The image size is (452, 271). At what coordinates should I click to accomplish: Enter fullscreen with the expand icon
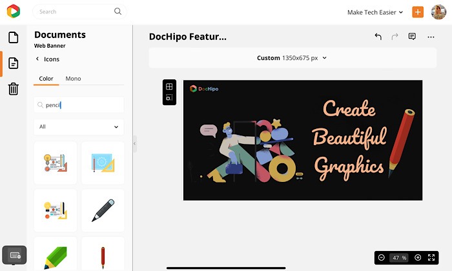coord(431,257)
